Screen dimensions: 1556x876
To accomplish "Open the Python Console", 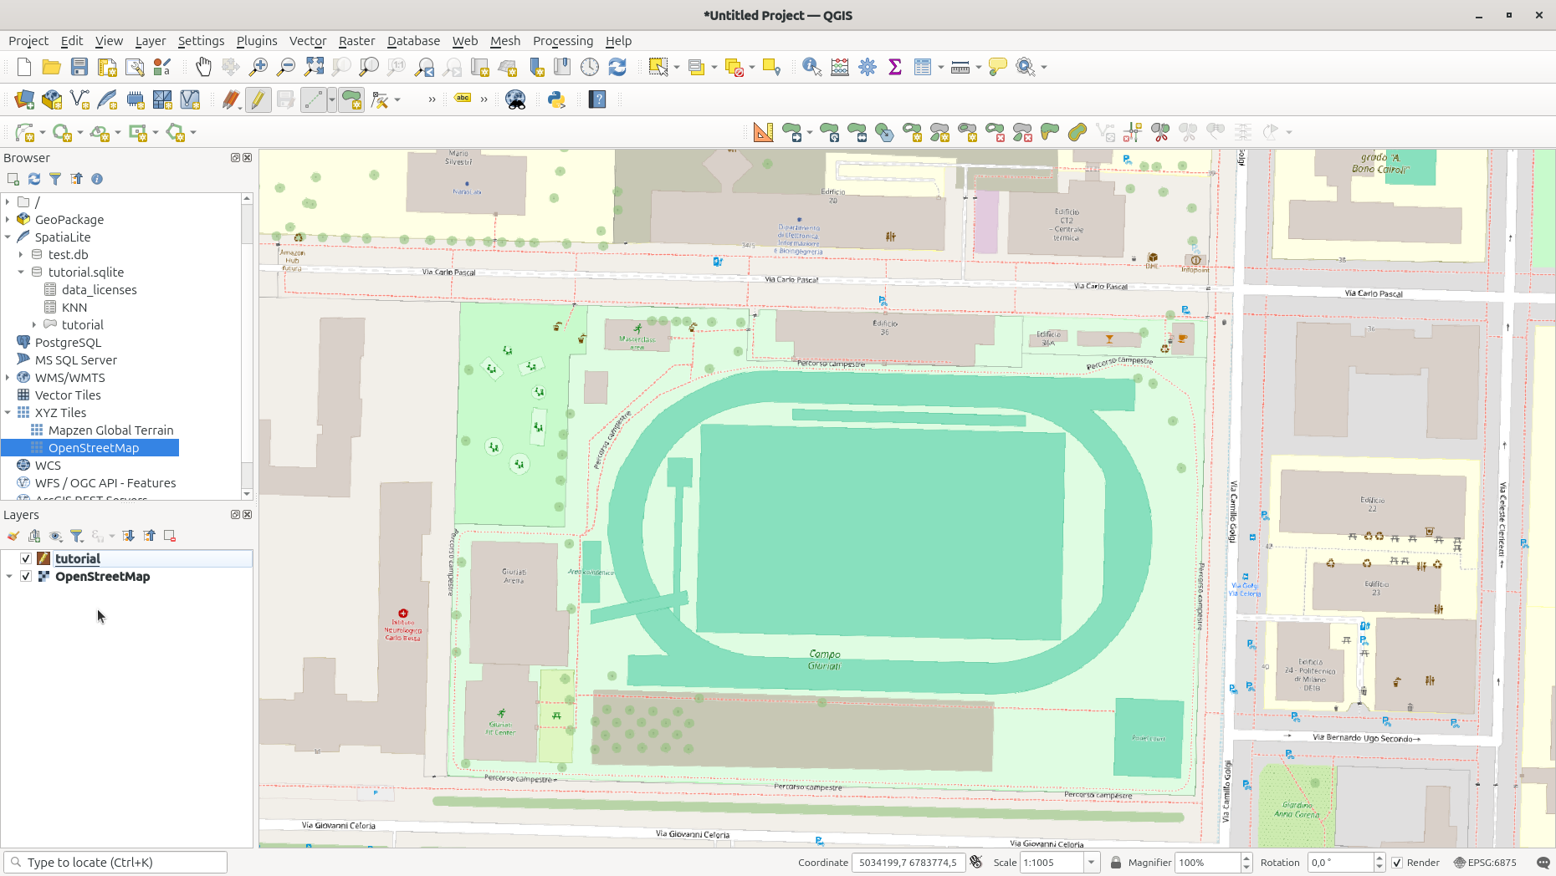I will [x=556, y=99].
